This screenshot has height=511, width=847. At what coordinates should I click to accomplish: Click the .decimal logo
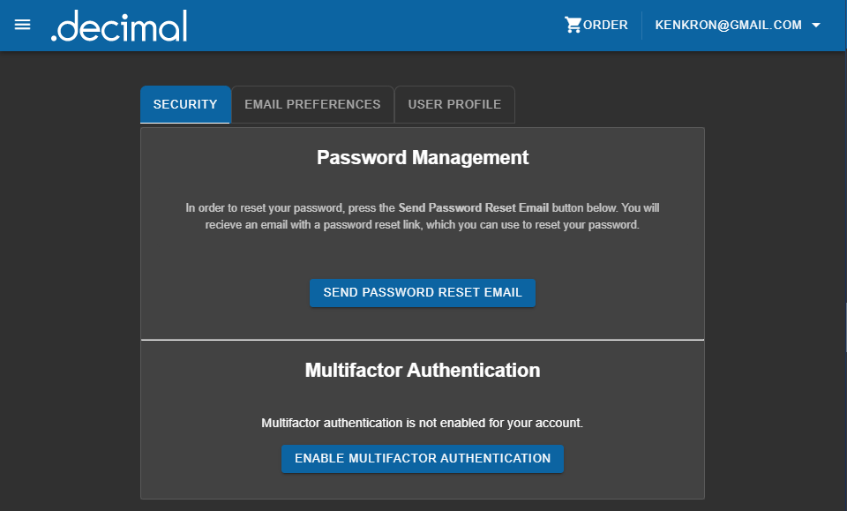(x=119, y=26)
